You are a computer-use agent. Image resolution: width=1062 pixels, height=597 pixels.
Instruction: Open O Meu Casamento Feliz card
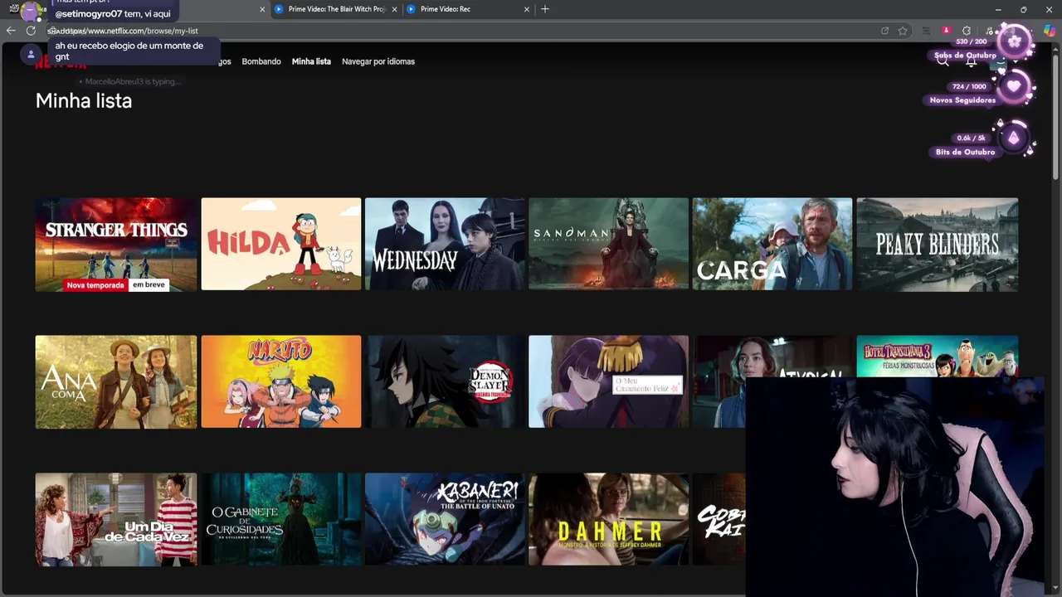pyautogui.click(x=608, y=381)
